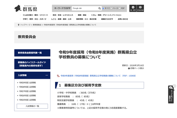177x118 pixels.
Task: Click the 障害者特別選考 note line
Action: [x=92, y=108]
